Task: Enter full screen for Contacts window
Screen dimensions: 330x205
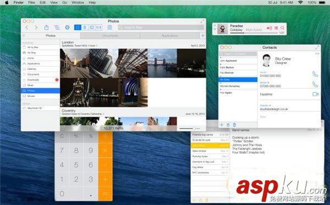Action: [317, 47]
